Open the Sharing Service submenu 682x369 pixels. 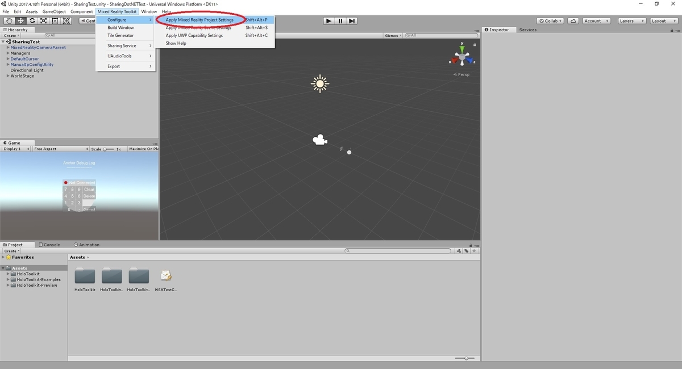(125, 45)
